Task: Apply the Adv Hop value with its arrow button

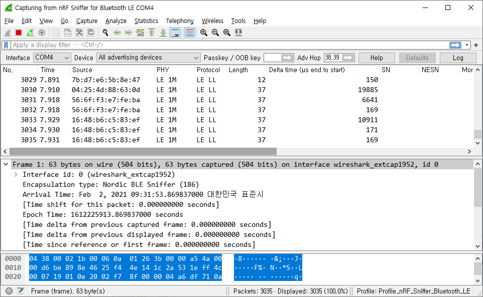Action: (348, 58)
